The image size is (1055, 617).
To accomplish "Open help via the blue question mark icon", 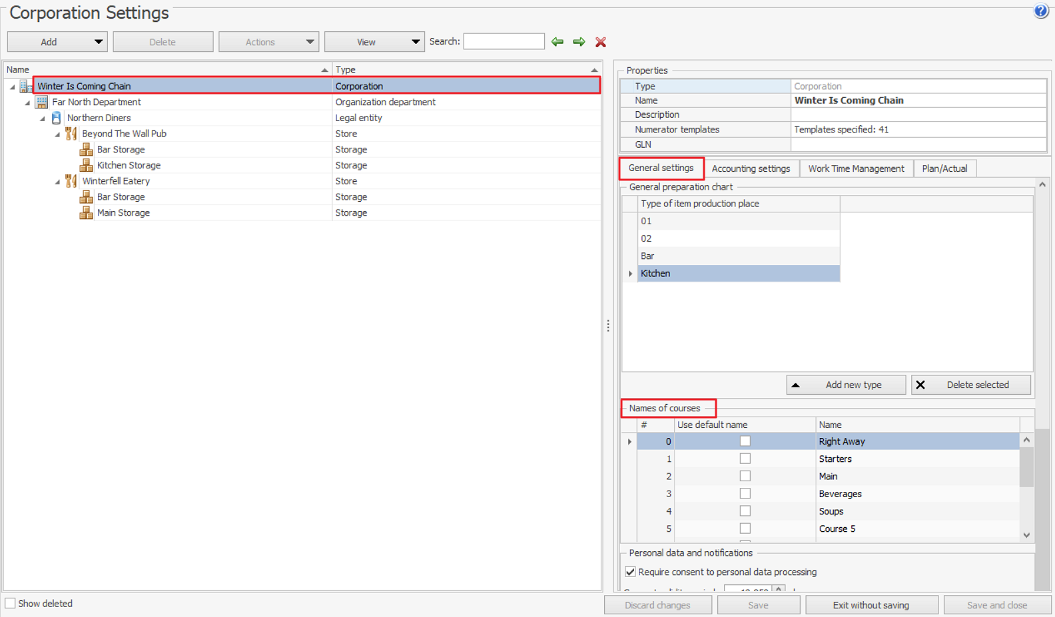I will [x=1041, y=11].
